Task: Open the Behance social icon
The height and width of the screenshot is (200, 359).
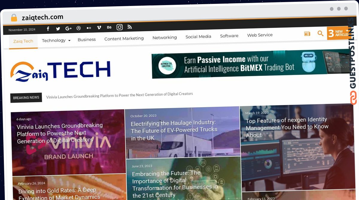Action: click(x=109, y=27)
